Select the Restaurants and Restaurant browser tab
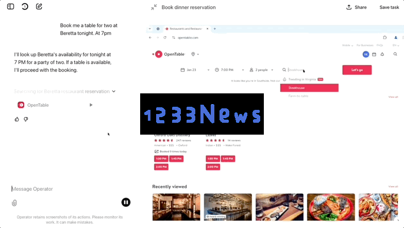Viewport: 404px width, 228px height. click(185, 29)
